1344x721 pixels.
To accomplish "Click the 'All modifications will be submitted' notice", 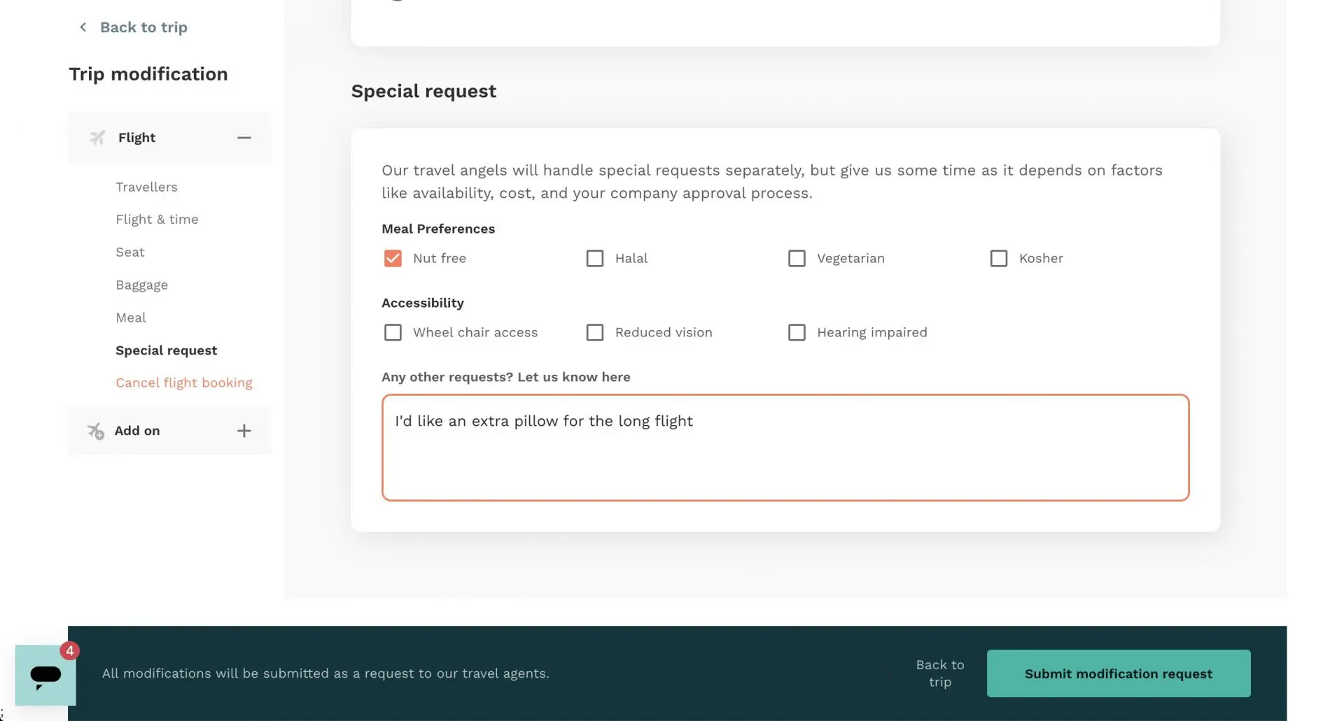I will point(325,673).
